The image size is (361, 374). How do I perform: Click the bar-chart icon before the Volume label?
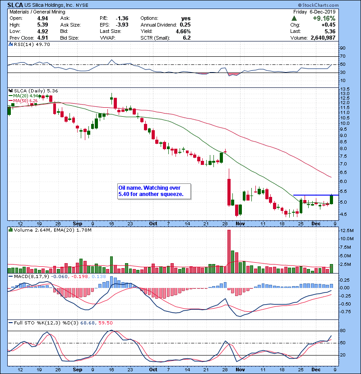[x=10, y=230]
